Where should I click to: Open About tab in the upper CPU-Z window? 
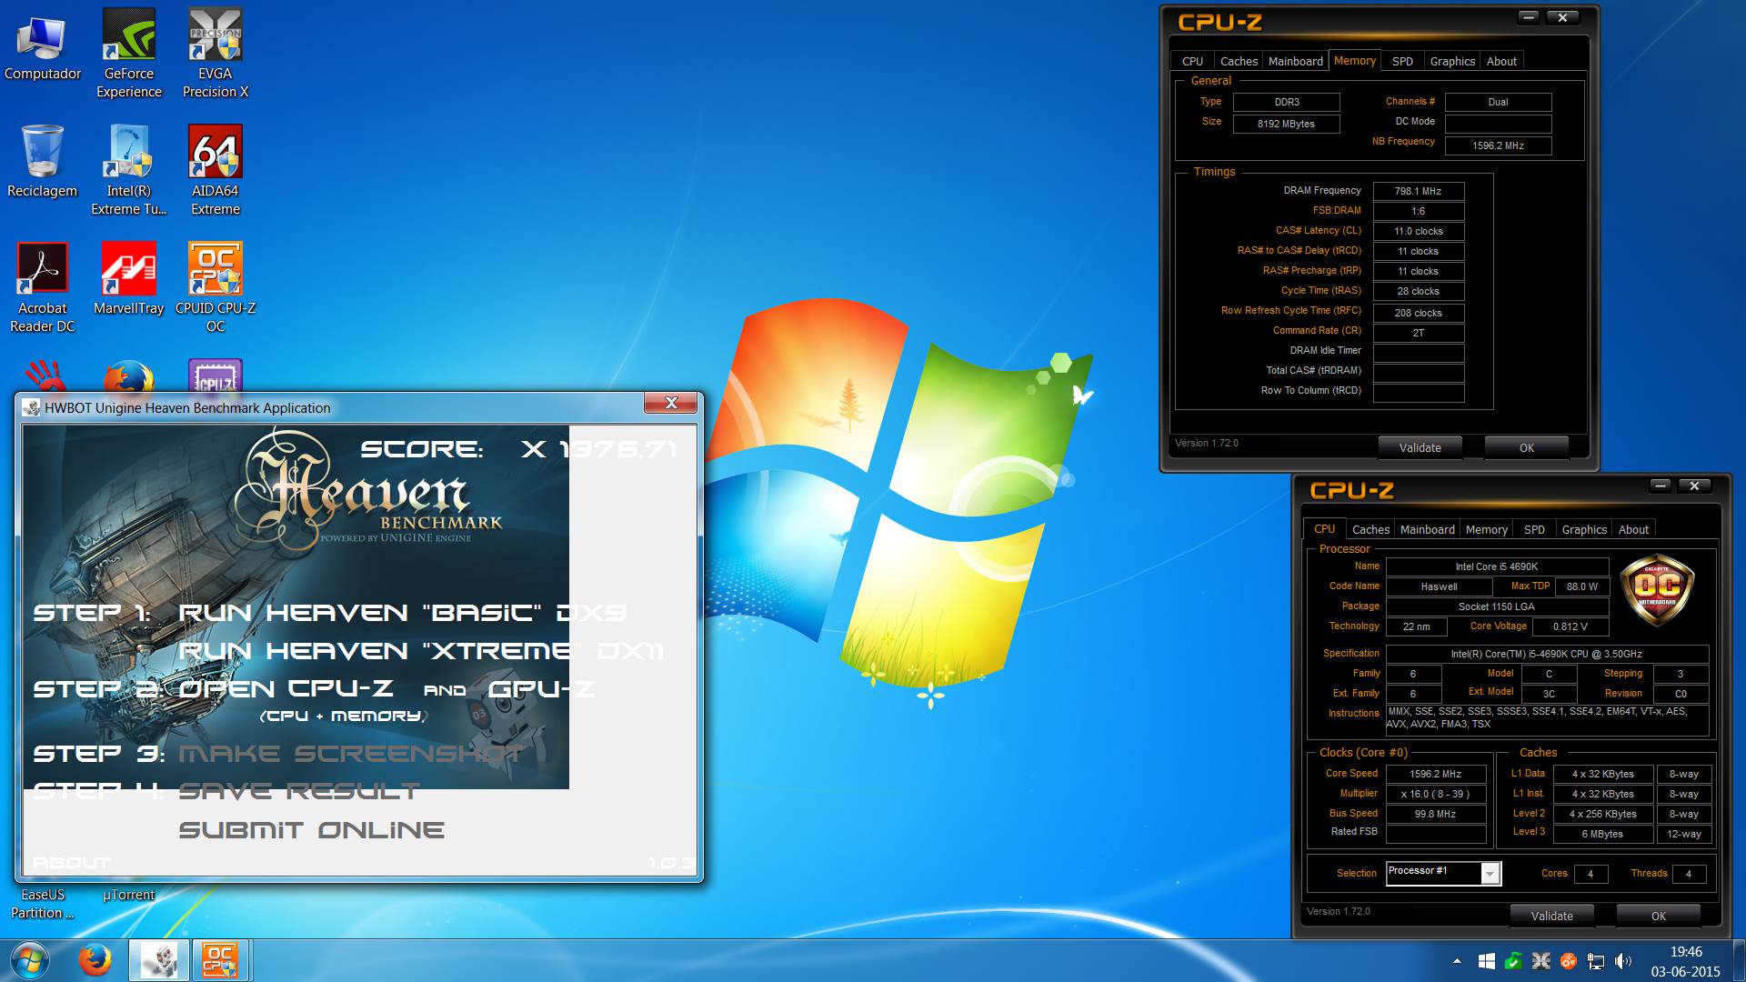tap(1501, 61)
